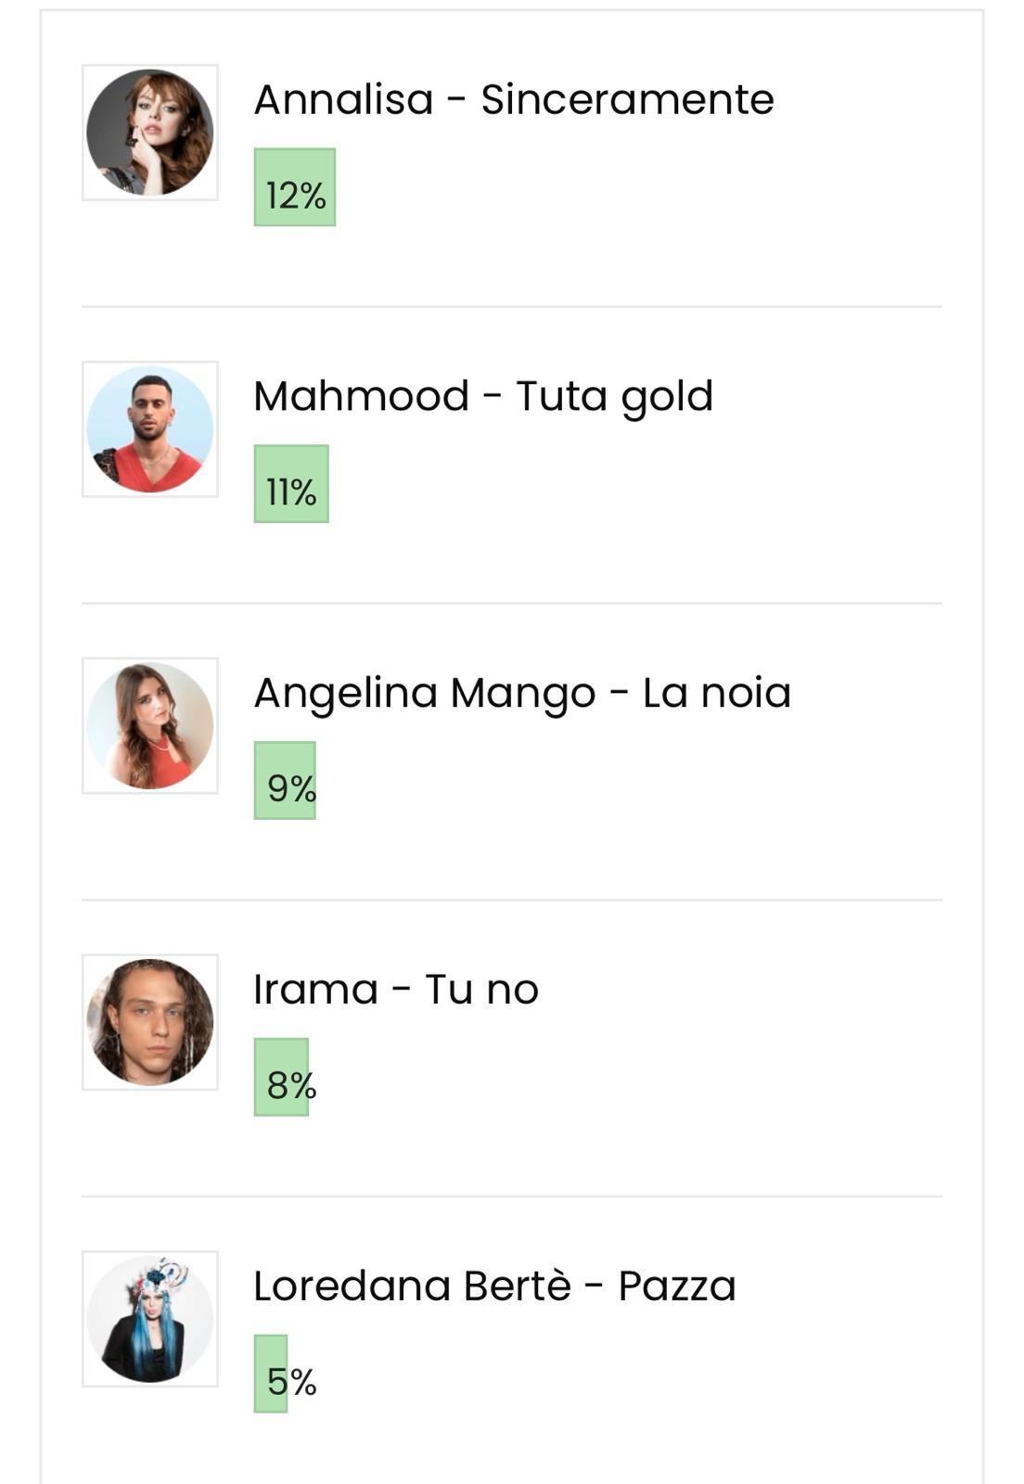This screenshot has height=1484, width=1024.
Task: Click Loredana Bertè's round profile photo
Action: [x=150, y=1320]
